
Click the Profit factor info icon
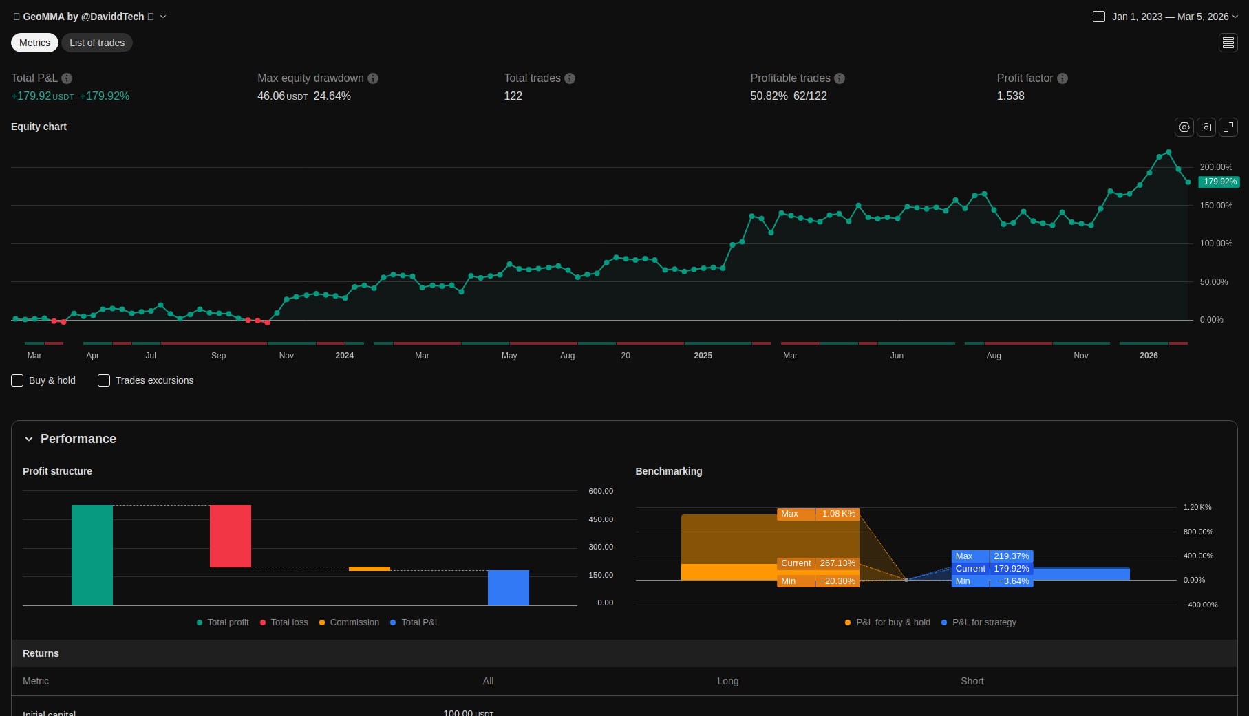1063,78
